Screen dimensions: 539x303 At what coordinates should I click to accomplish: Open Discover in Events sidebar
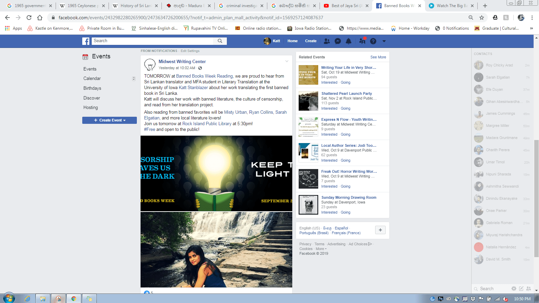click(92, 98)
